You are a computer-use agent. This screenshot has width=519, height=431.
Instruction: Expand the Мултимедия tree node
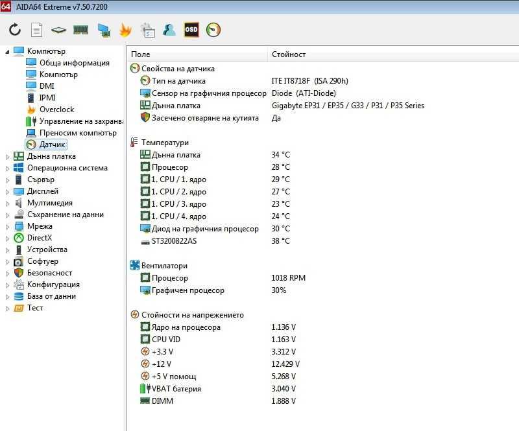point(7,204)
